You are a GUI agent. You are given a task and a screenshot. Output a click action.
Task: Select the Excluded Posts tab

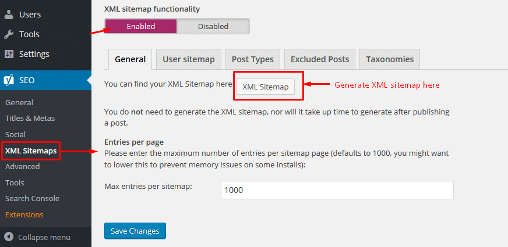(320, 59)
